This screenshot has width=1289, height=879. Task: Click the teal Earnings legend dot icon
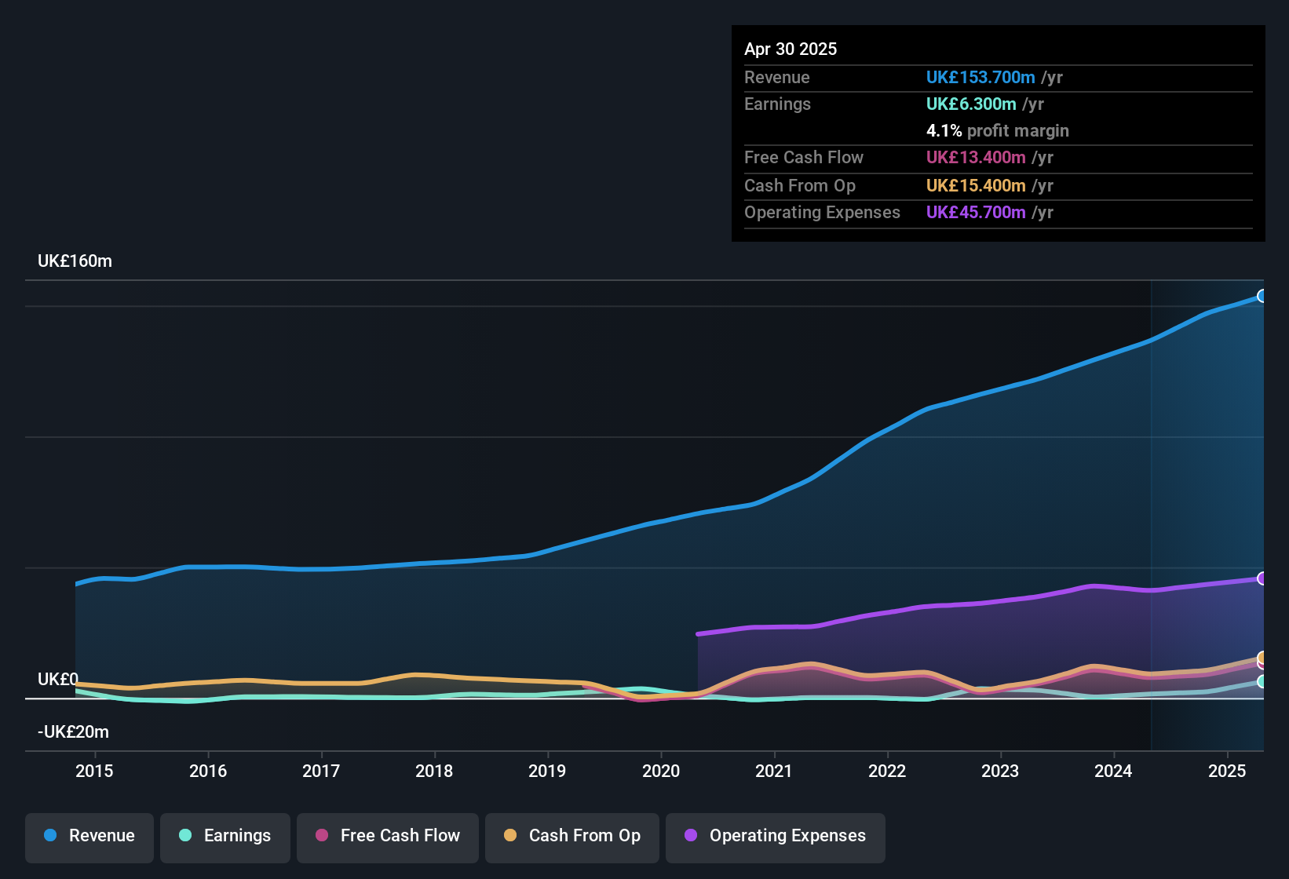185,836
